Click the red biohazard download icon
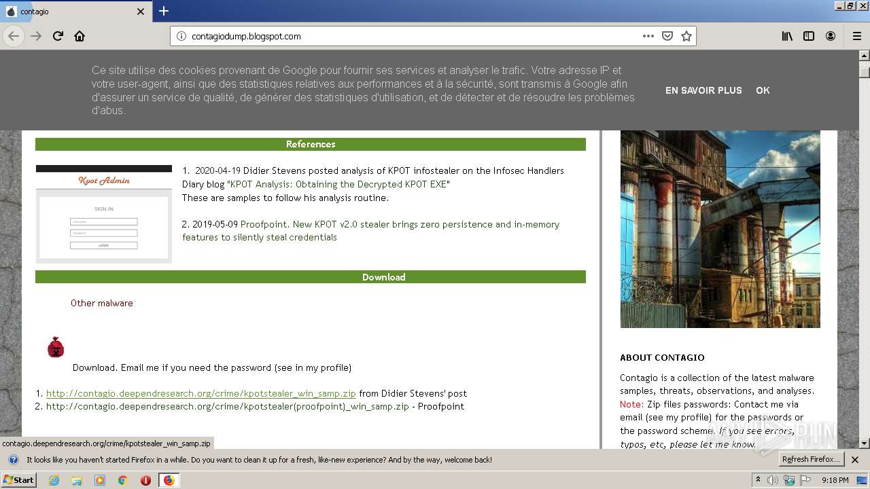Viewport: 870px width, 489px height. [x=56, y=347]
